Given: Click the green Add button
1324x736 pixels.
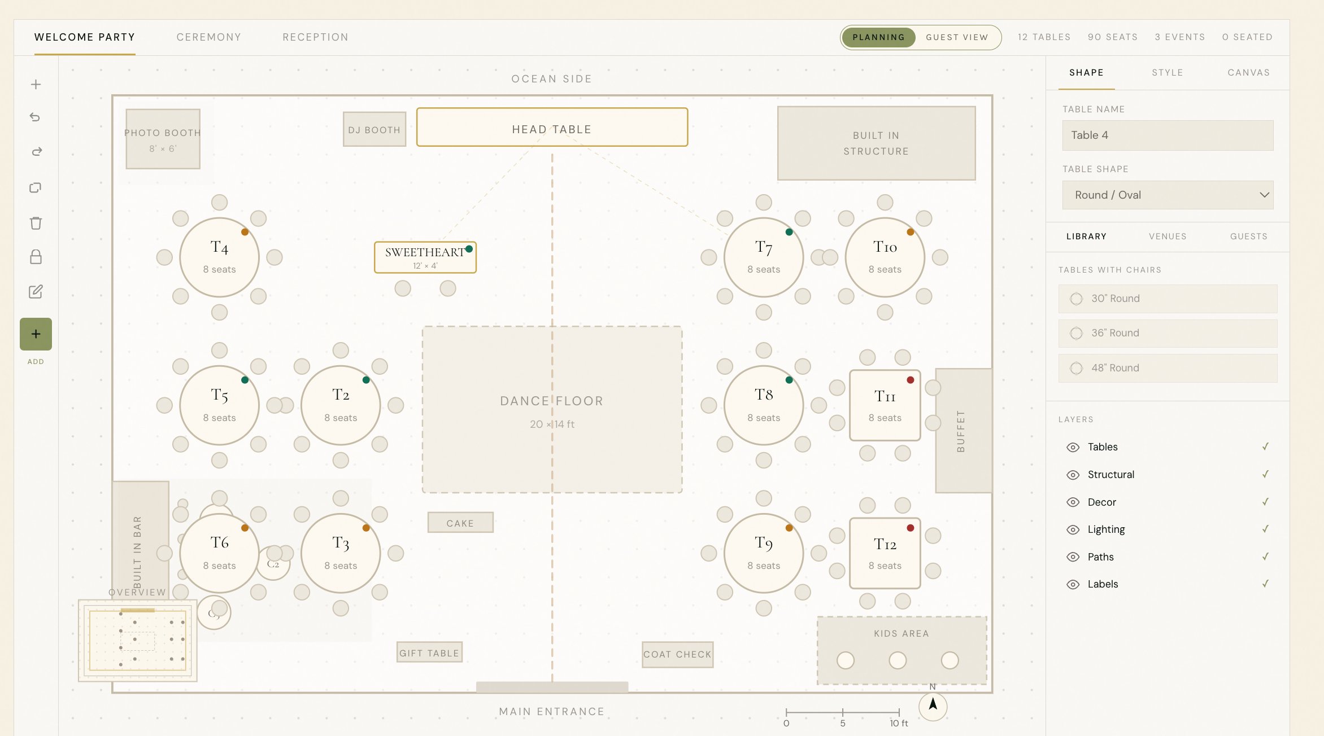Looking at the screenshot, I should click(36, 334).
